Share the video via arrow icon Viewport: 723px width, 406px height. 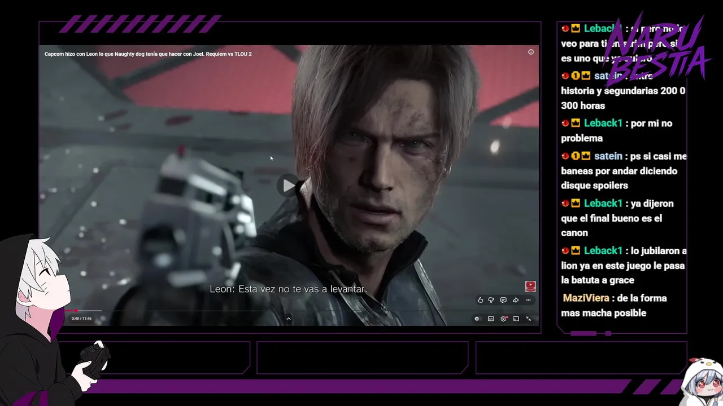click(516, 300)
